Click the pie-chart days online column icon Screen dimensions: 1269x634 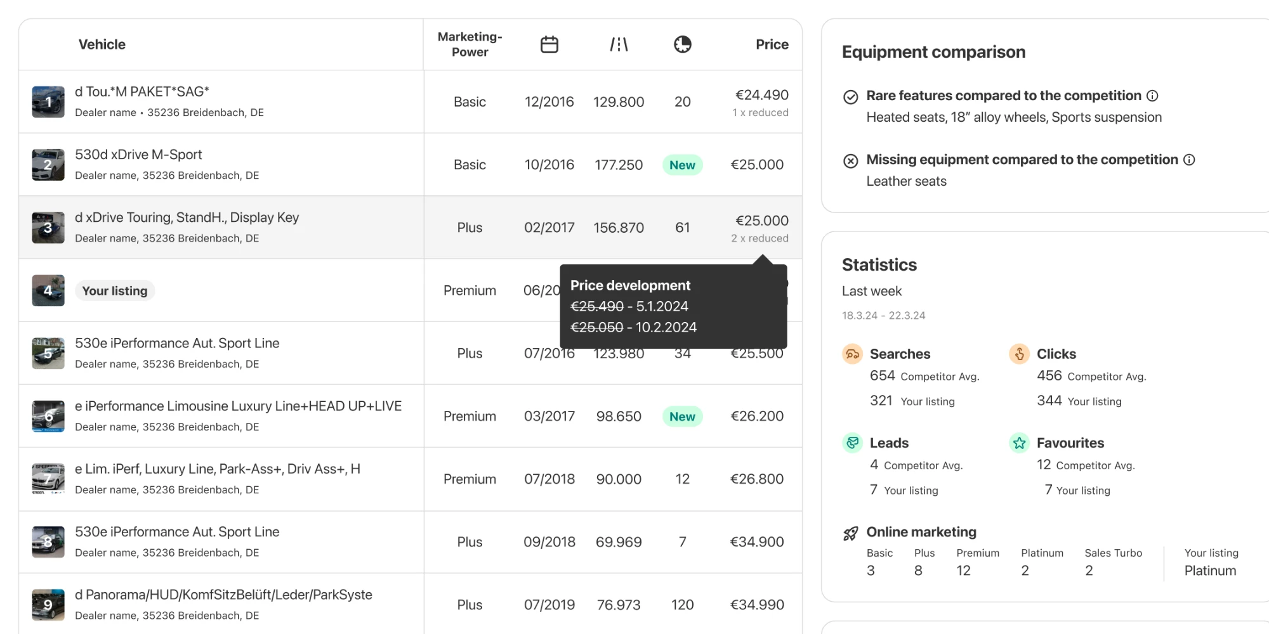(x=683, y=44)
